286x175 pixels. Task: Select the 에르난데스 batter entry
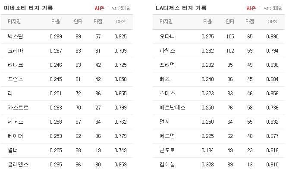[173, 108]
